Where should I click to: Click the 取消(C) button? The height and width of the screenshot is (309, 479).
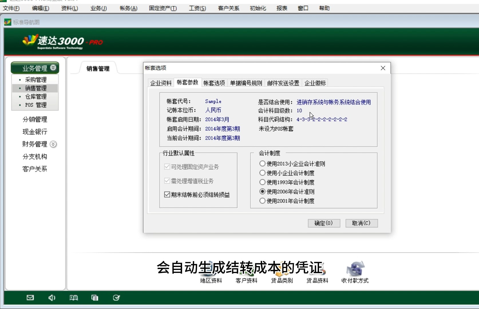click(362, 223)
